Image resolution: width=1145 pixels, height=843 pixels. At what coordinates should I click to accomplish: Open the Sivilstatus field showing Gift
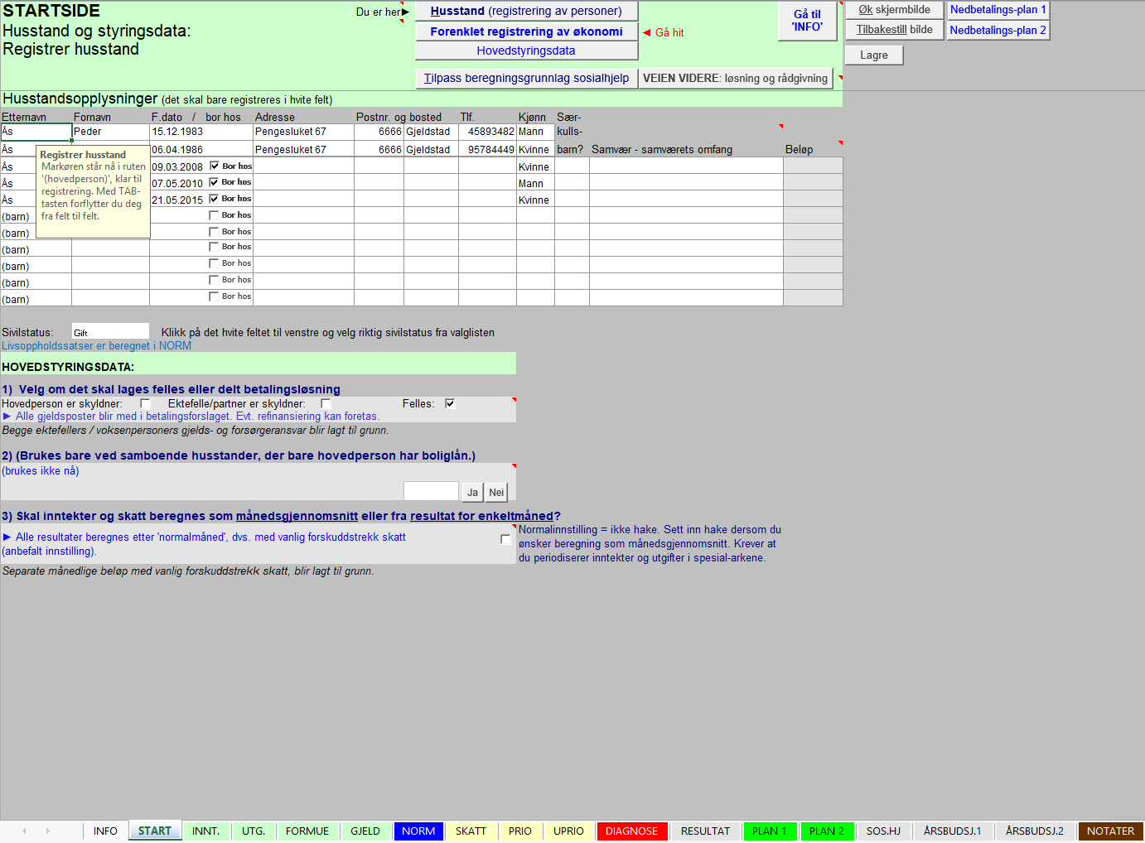click(110, 332)
